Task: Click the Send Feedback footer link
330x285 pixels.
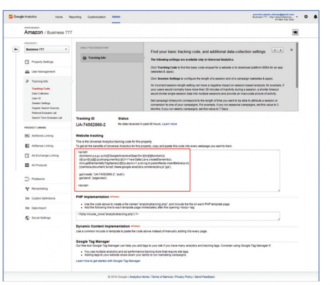Action: tap(205, 277)
